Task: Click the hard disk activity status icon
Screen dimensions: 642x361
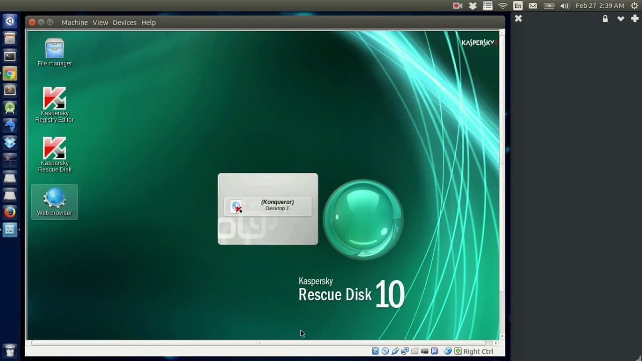Action: [375, 351]
